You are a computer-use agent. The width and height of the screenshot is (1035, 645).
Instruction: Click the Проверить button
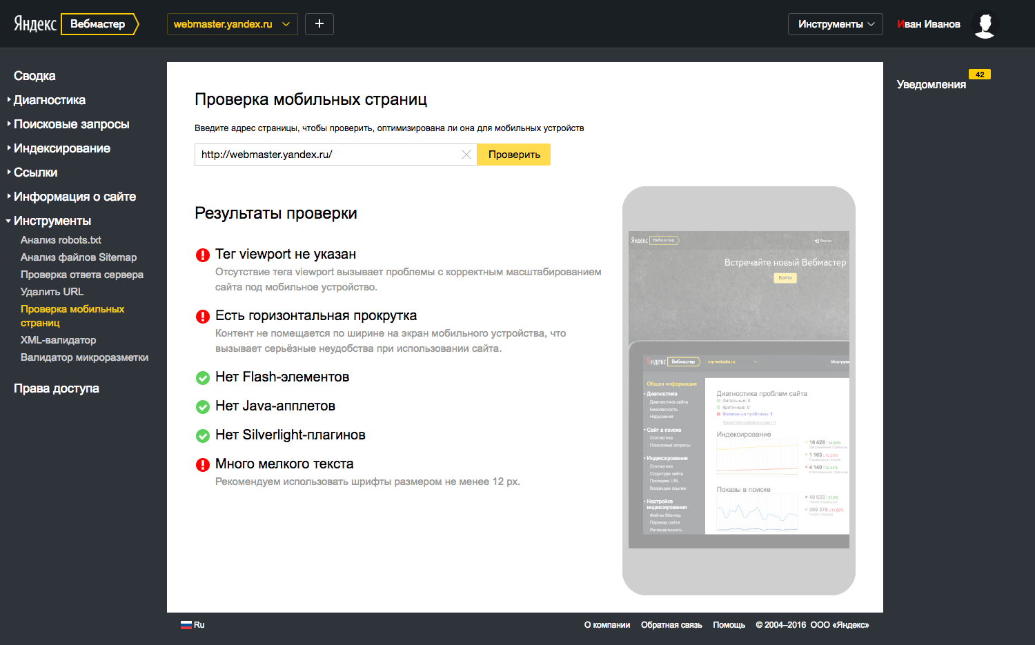point(514,155)
